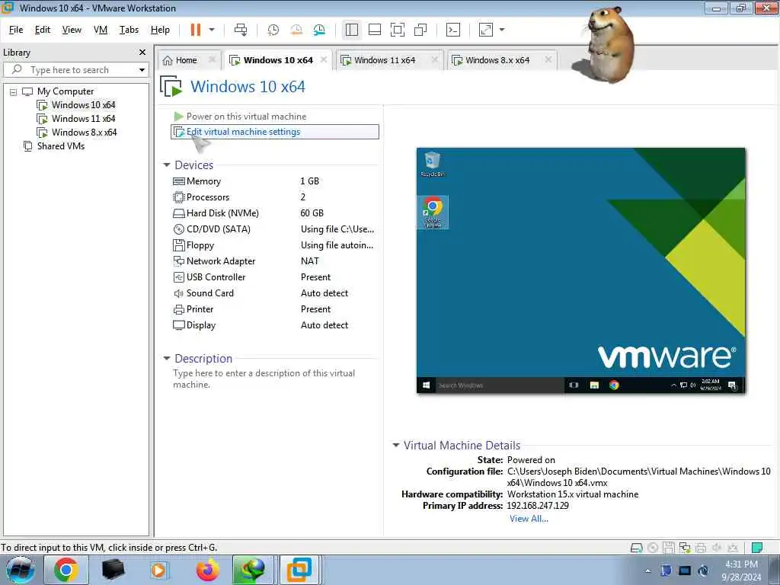
Task: Collapse the Virtual Machine Details section
Action: coord(396,445)
